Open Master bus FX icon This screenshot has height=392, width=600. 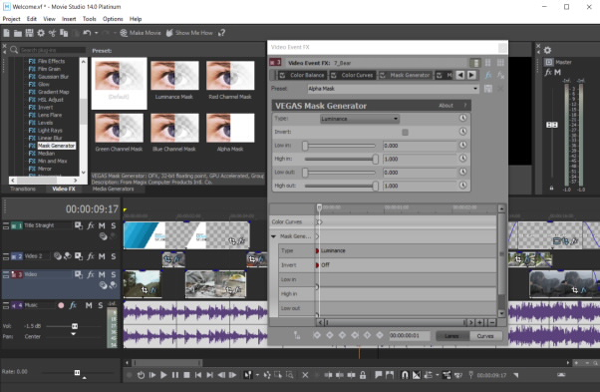[548, 72]
